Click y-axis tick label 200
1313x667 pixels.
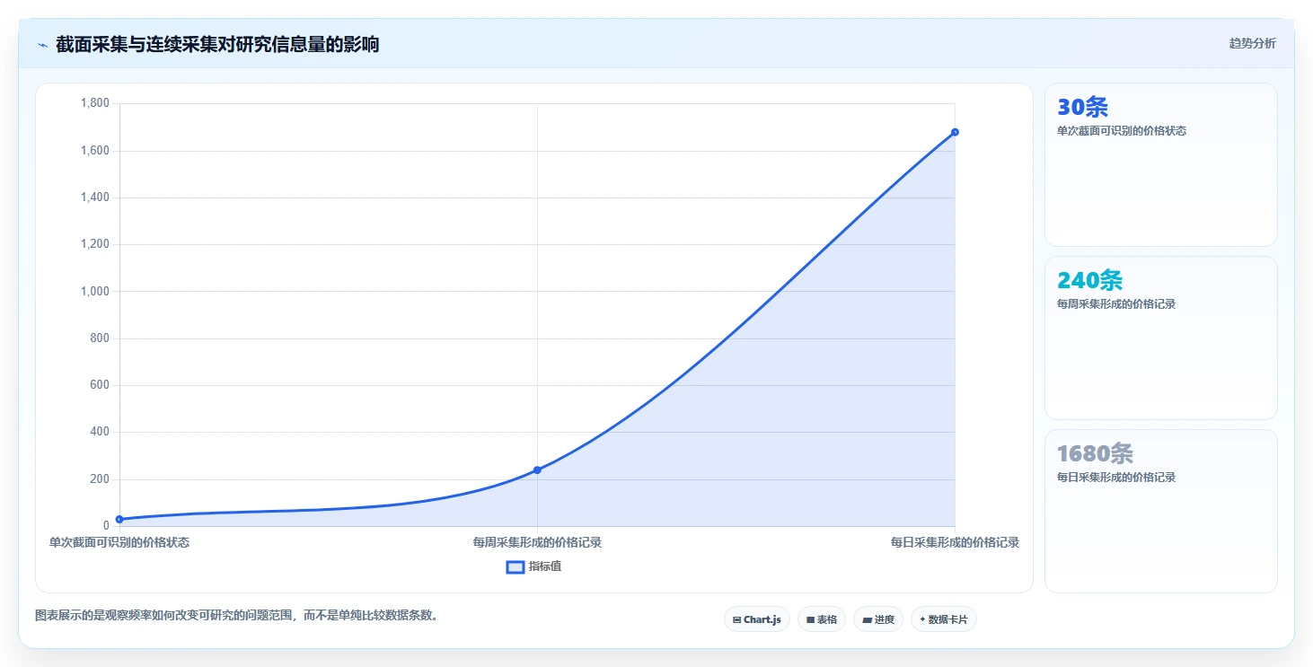(100, 478)
